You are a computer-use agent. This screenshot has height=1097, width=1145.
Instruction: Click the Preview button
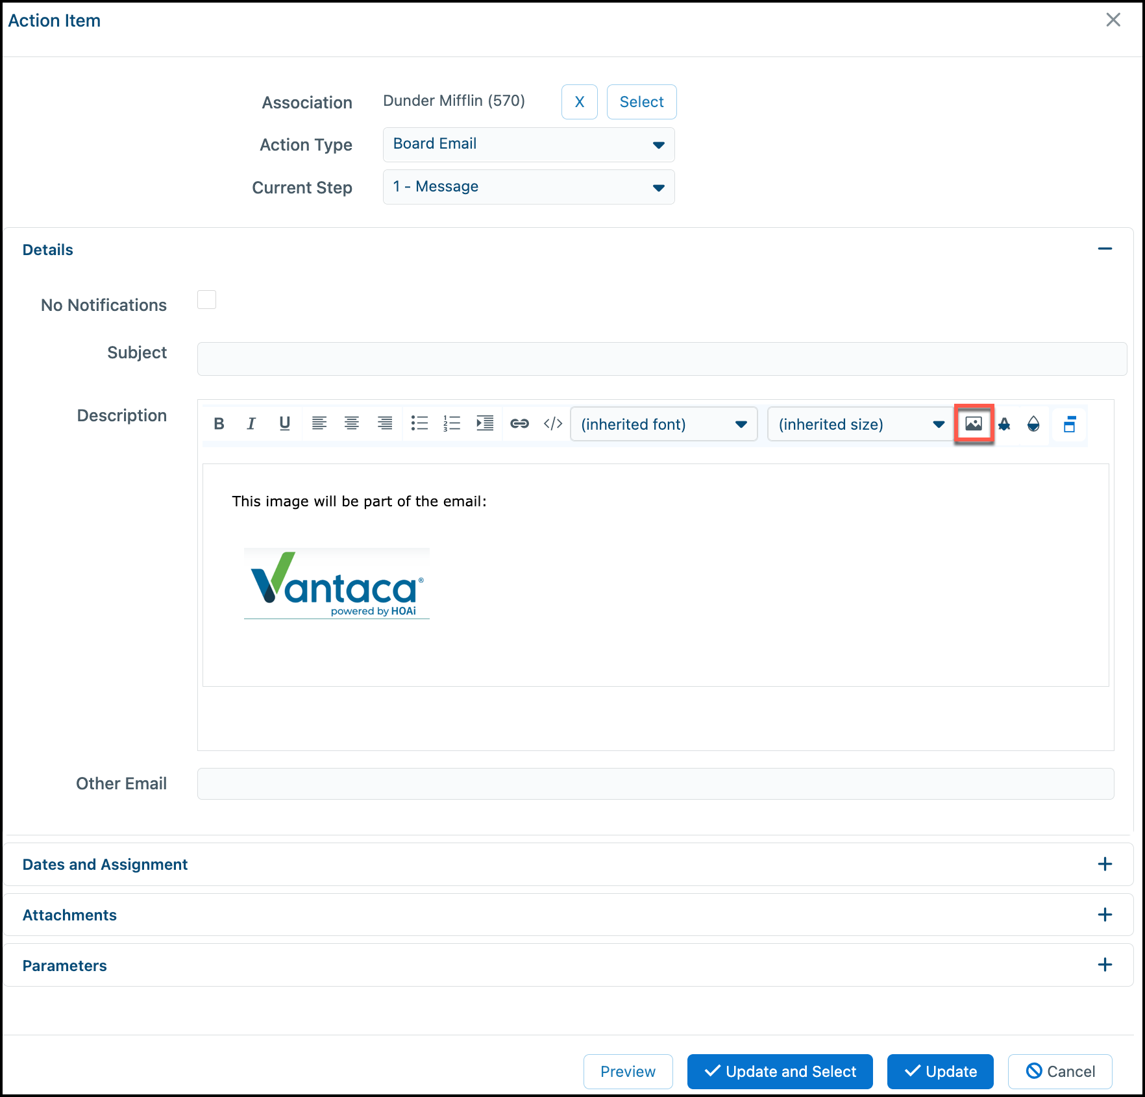click(628, 1072)
